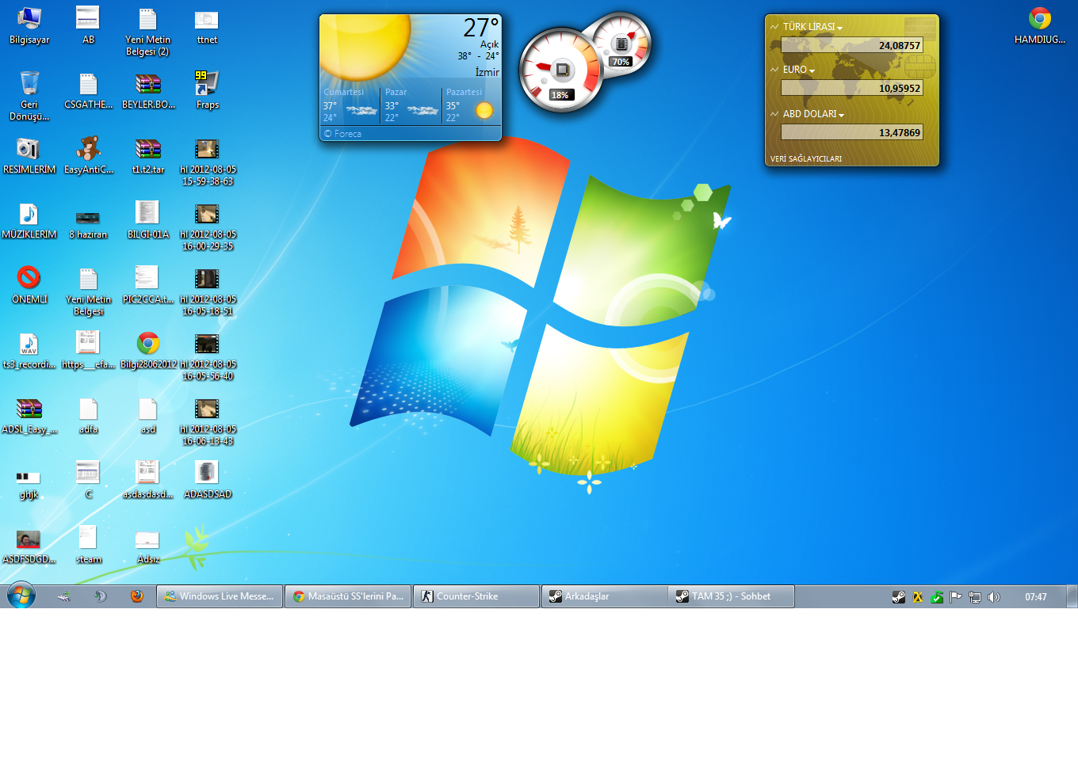
Task: Open the Action Center flag tray icon
Action: [956, 597]
